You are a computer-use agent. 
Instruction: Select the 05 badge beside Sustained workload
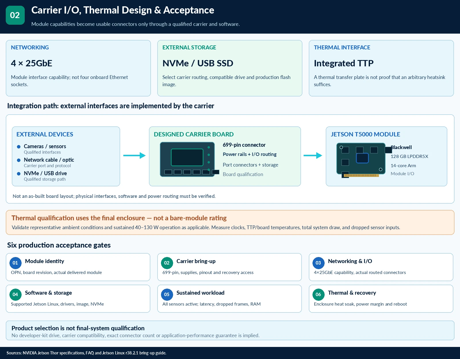coord(167,294)
